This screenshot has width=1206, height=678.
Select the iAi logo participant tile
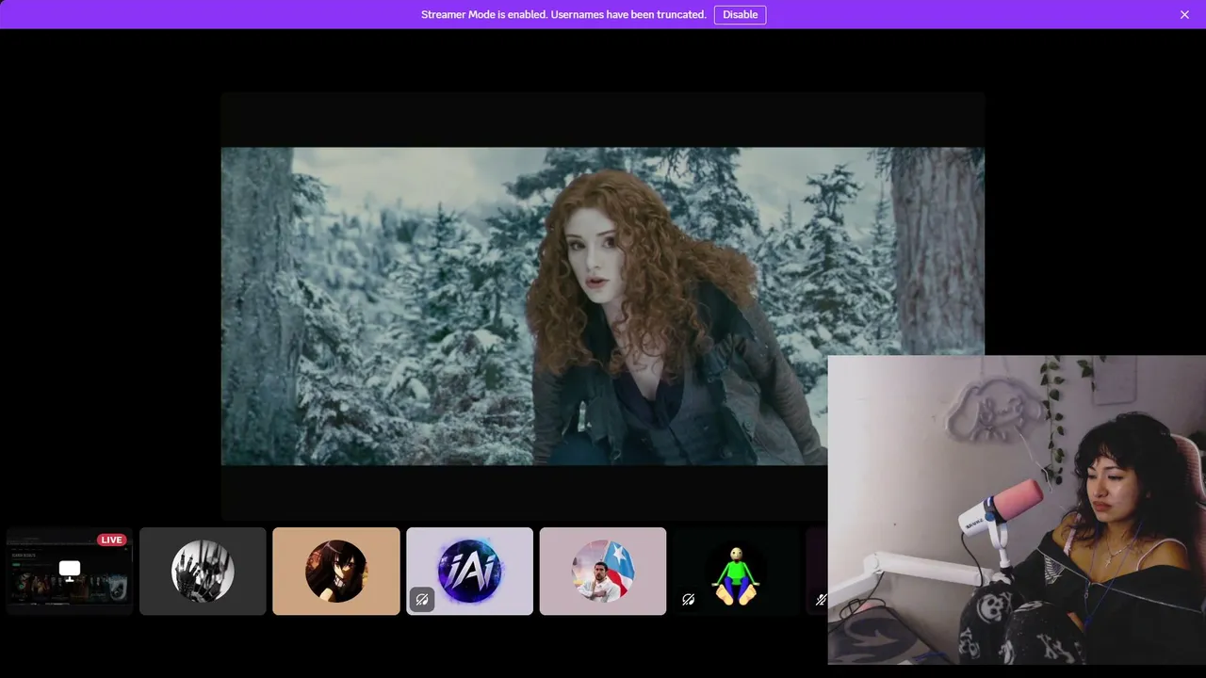point(469,571)
